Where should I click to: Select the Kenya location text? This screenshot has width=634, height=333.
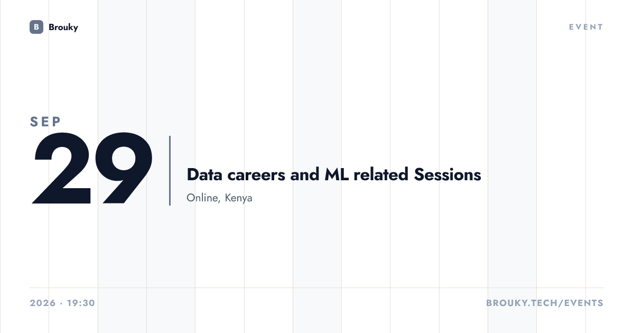[x=239, y=198]
